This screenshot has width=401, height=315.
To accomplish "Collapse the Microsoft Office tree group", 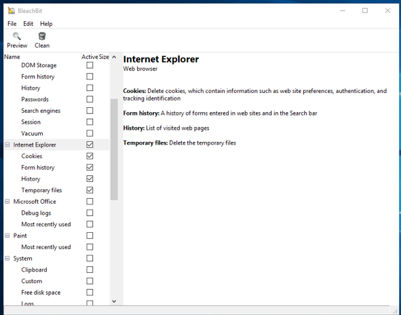I will (x=7, y=202).
